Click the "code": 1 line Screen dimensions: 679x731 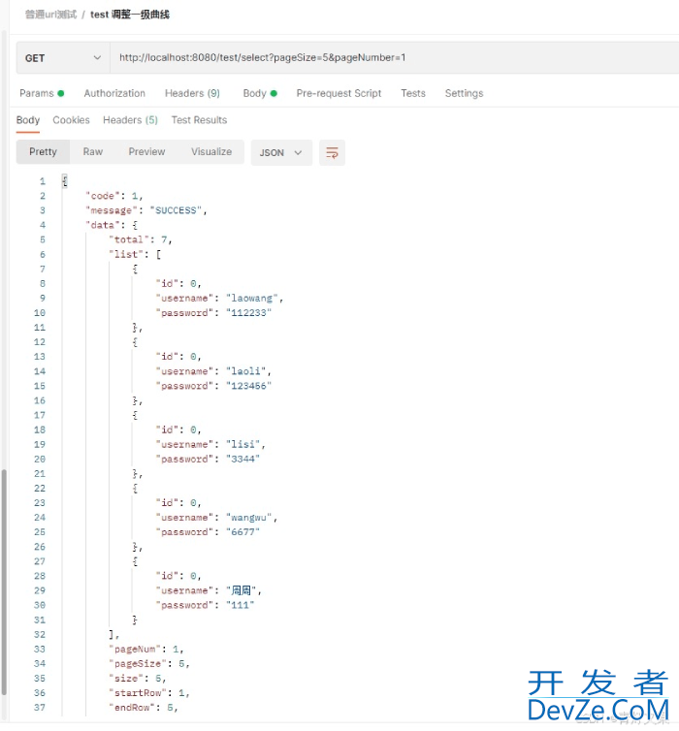click(114, 196)
